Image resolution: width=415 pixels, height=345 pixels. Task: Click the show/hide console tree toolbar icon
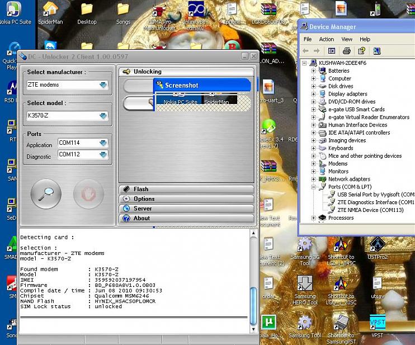[332, 51]
